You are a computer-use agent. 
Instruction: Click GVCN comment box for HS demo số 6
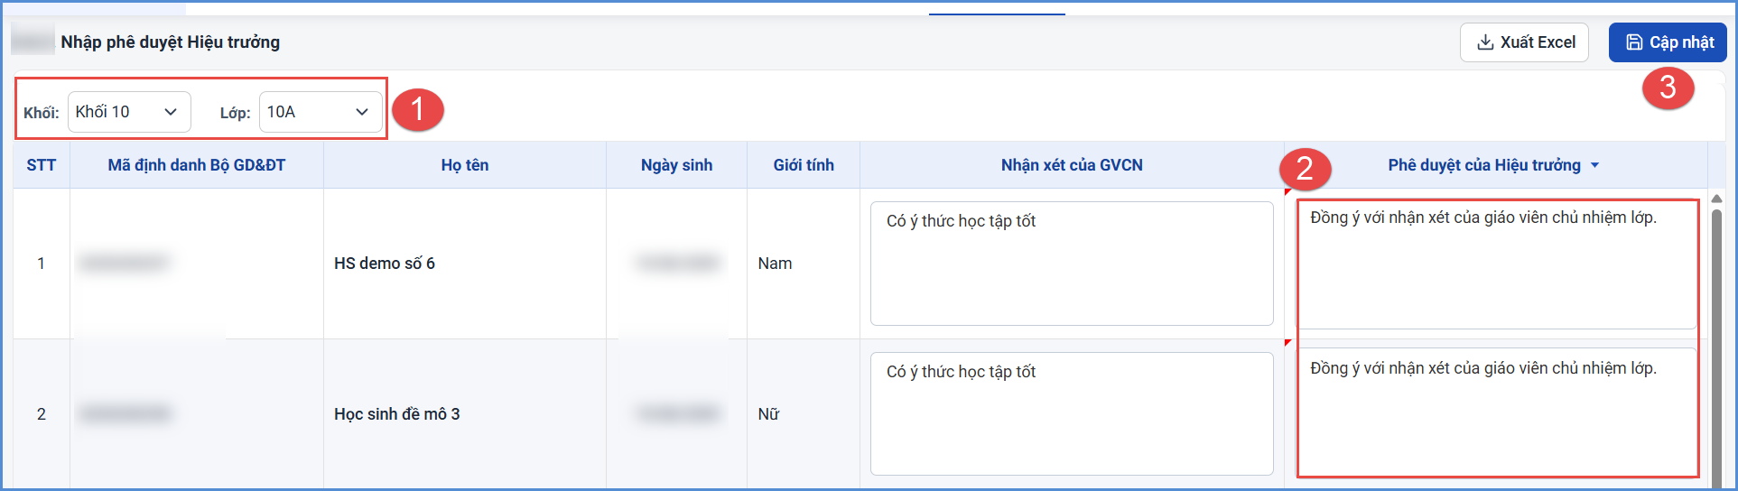(1072, 264)
